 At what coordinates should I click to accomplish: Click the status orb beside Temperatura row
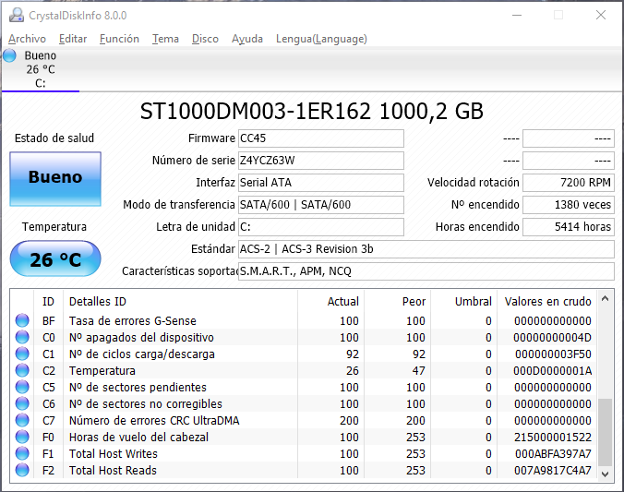(22, 371)
